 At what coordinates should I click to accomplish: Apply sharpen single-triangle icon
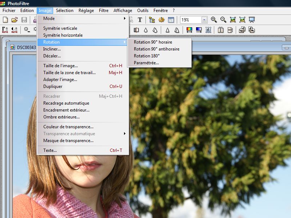(167, 30)
